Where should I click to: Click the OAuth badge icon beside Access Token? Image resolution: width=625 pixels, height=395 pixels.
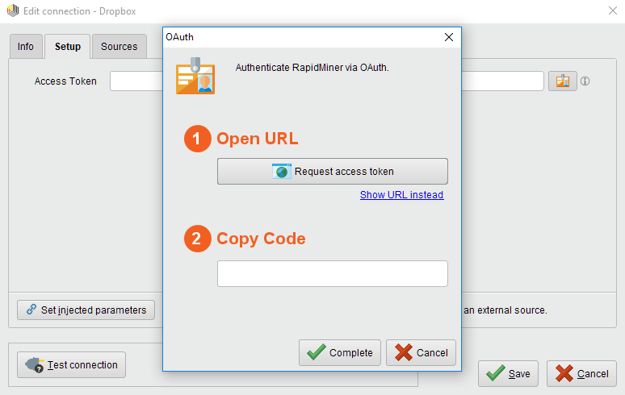(x=562, y=81)
